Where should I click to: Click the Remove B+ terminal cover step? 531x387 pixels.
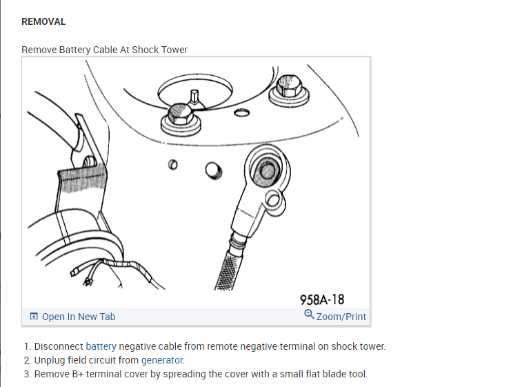(201, 374)
